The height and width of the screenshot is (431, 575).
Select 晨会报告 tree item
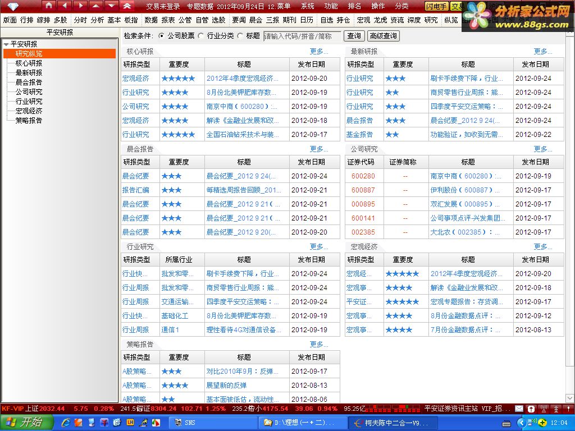tap(29, 82)
